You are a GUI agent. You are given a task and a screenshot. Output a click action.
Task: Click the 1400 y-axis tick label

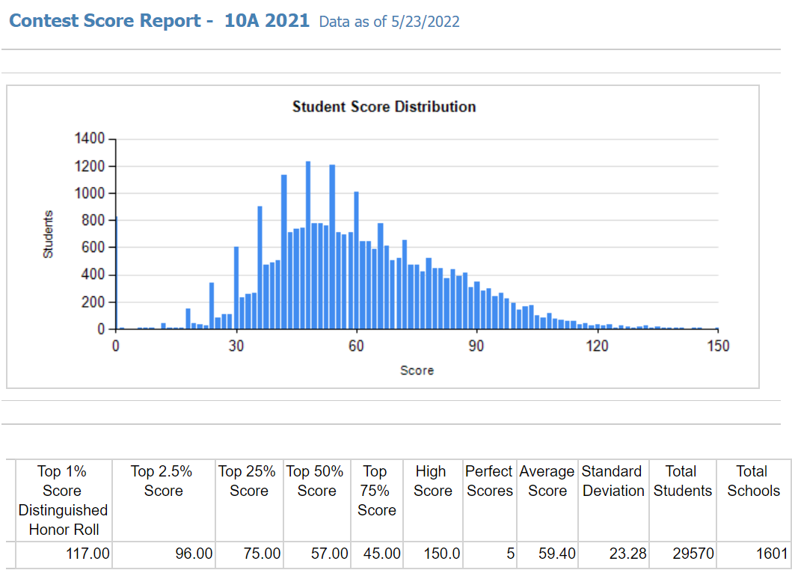pyautogui.click(x=90, y=138)
